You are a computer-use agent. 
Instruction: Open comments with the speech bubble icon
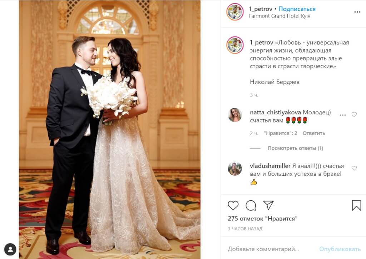coord(251,205)
